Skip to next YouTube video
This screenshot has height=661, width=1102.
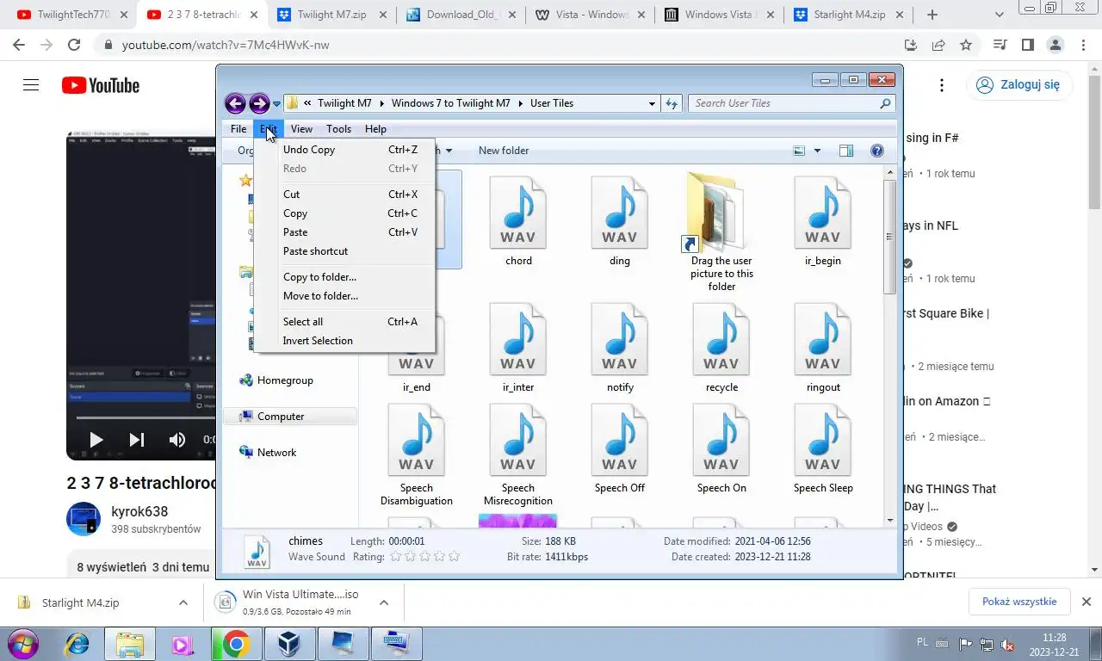pos(137,440)
